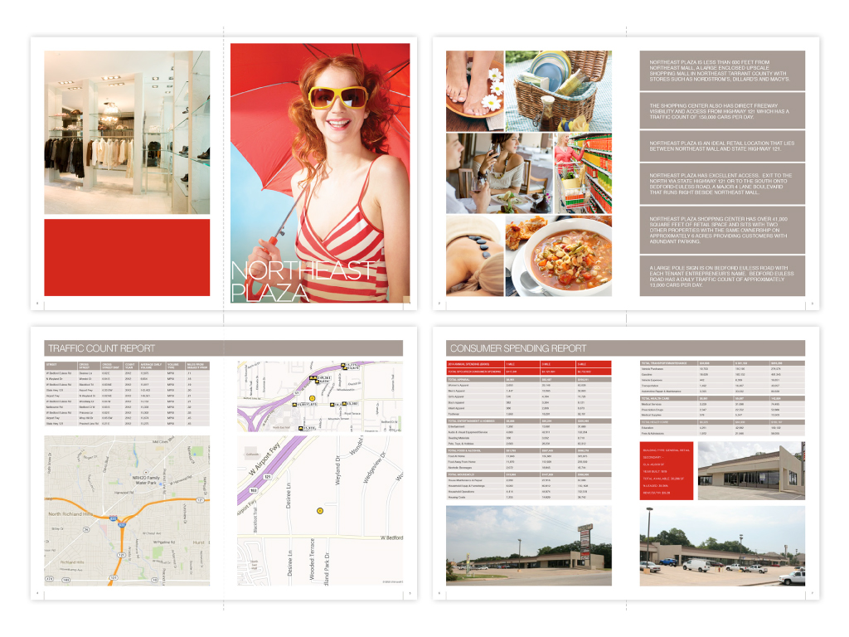
Task: Select the grocery aisle shopping cart photo
Action: [583, 173]
